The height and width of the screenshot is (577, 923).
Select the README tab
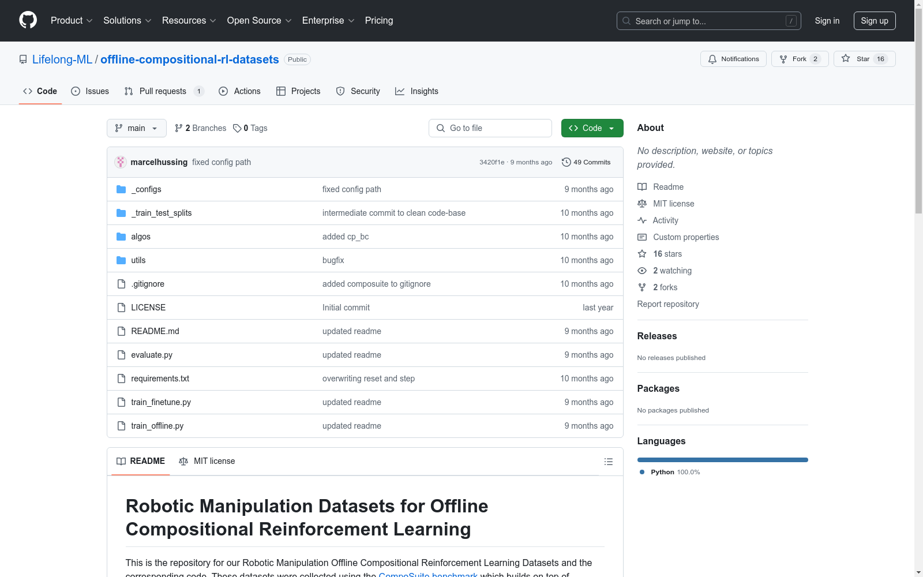(141, 461)
